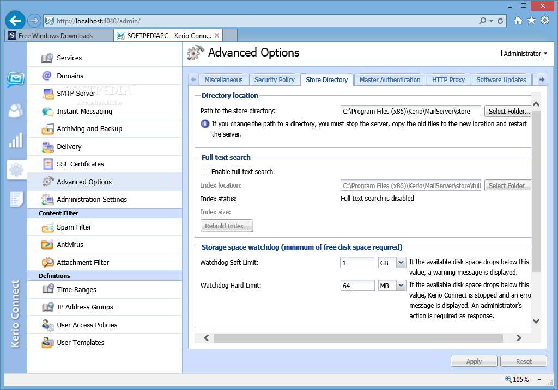This screenshot has height=390, width=558.
Task: Open the Administrator user menu
Action: coord(525,53)
